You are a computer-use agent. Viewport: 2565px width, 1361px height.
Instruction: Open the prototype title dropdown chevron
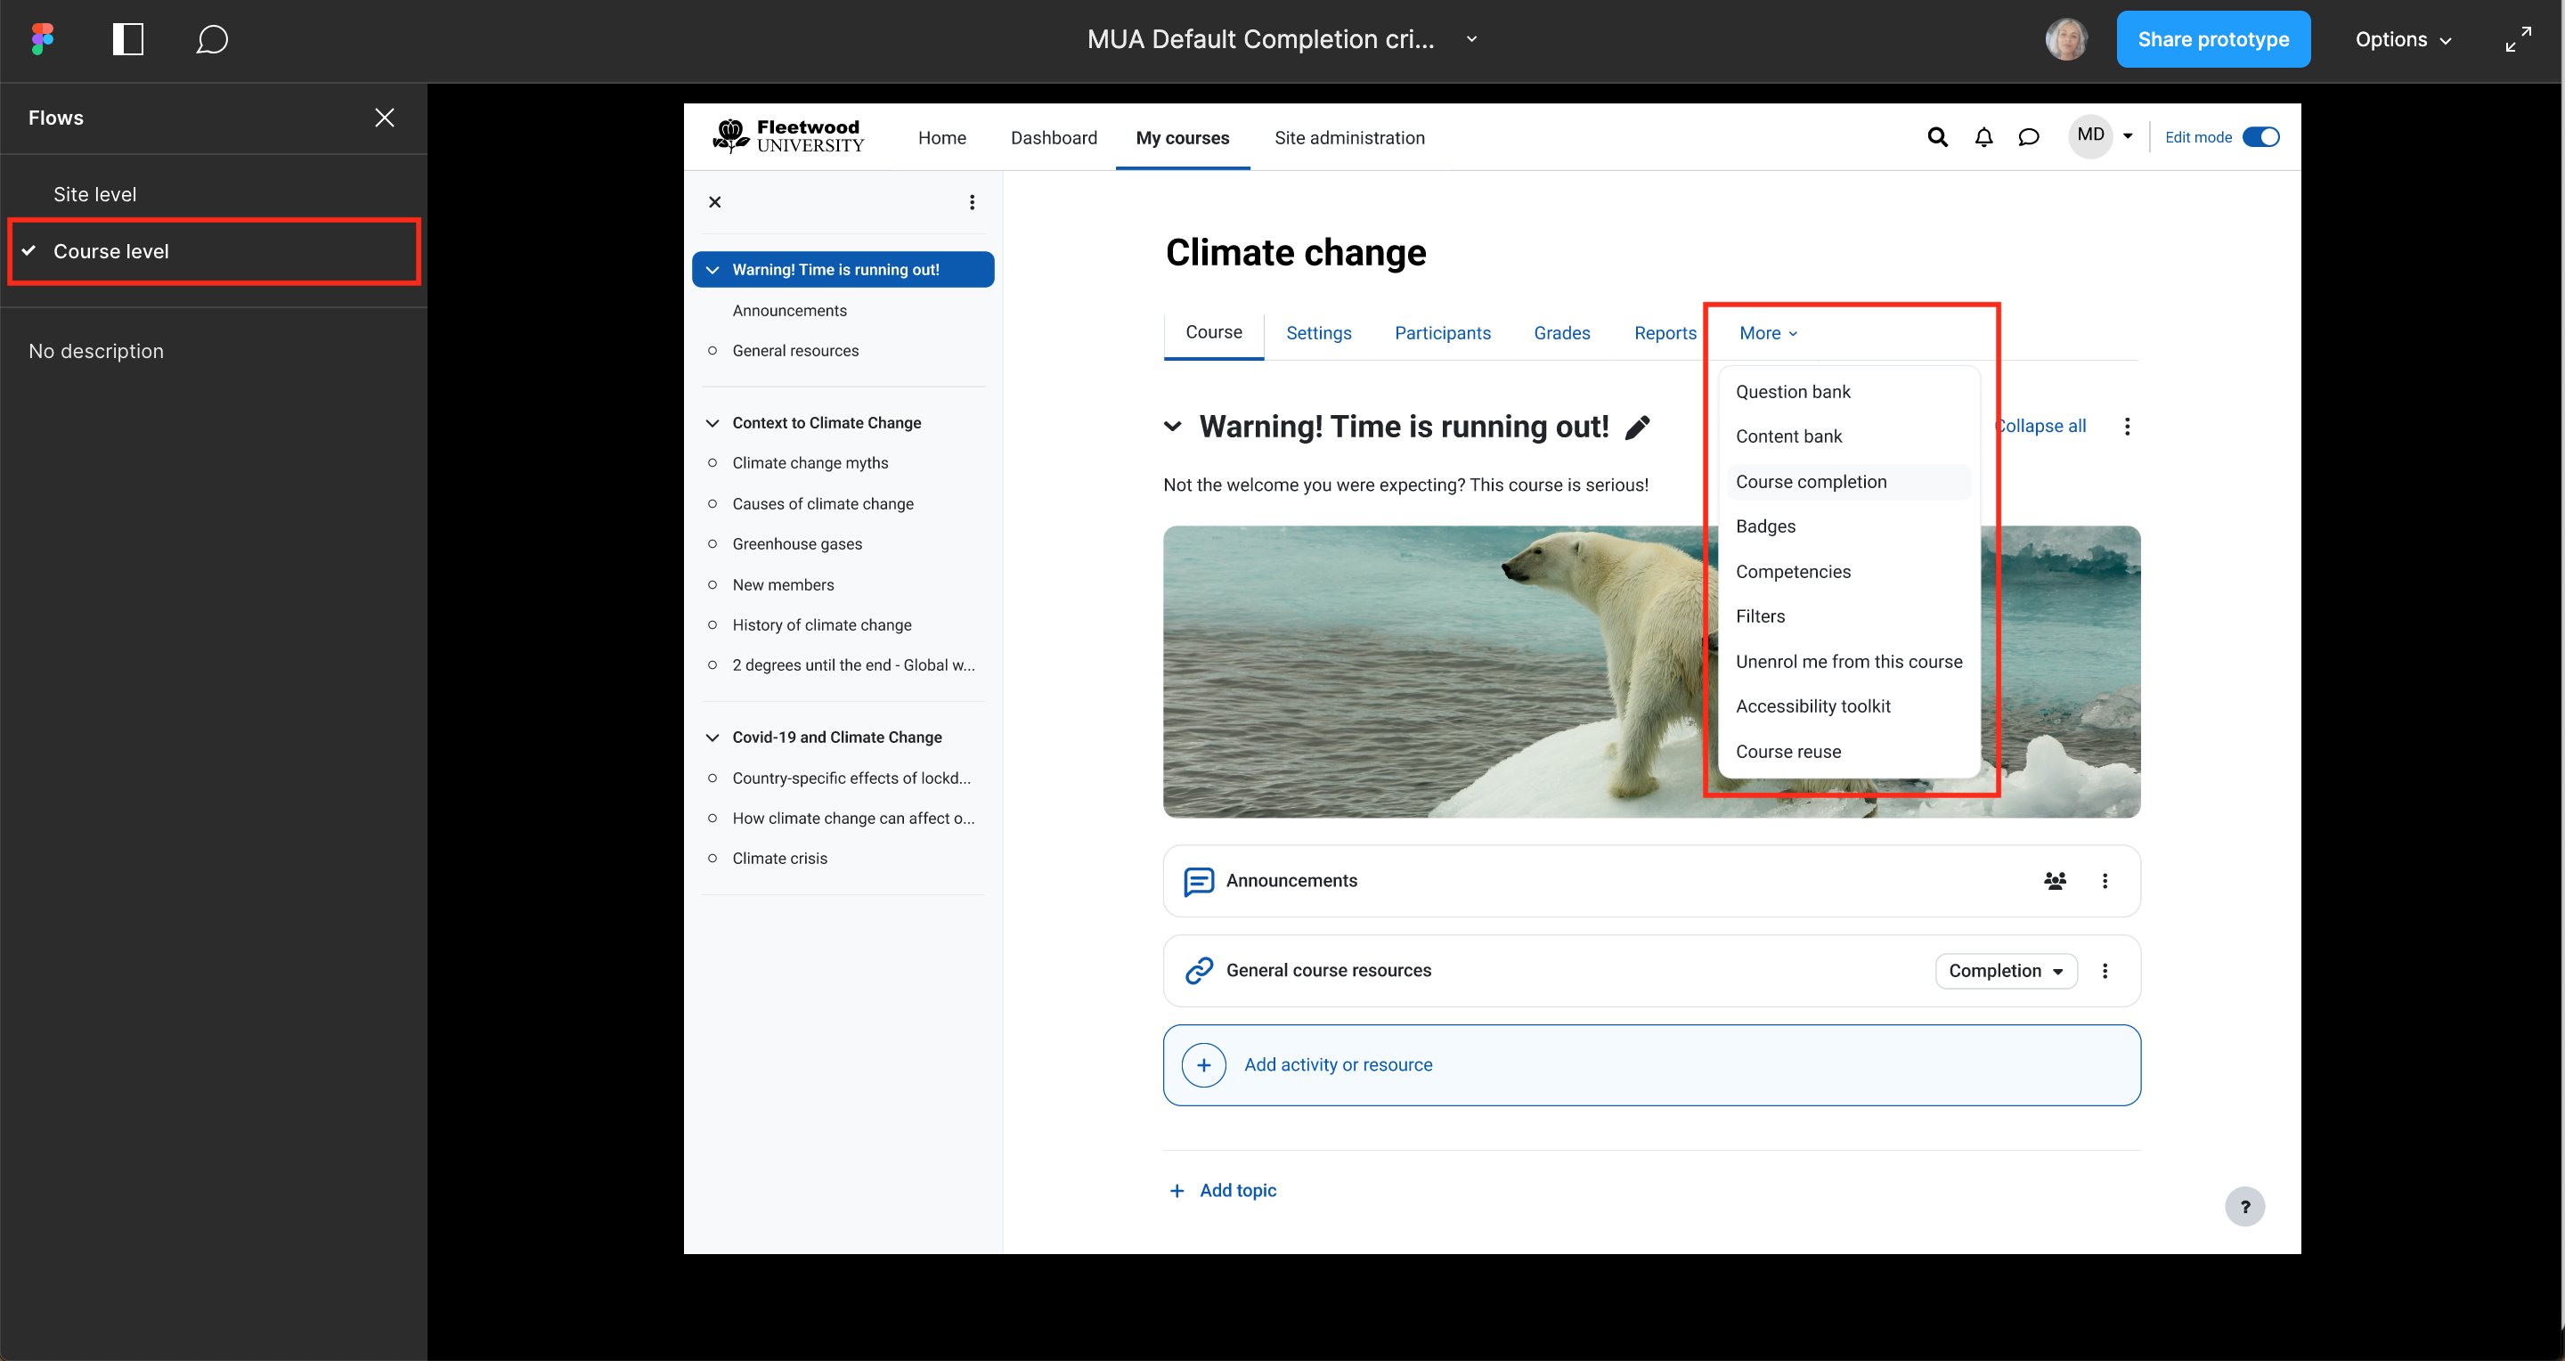point(1471,40)
